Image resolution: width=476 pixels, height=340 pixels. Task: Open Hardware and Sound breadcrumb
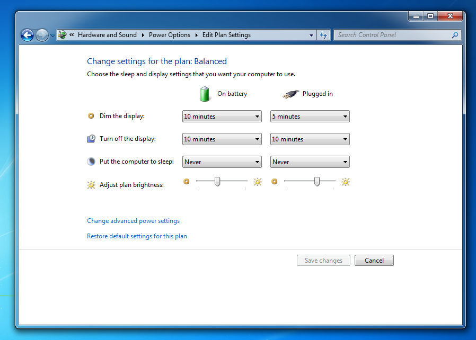pos(107,35)
